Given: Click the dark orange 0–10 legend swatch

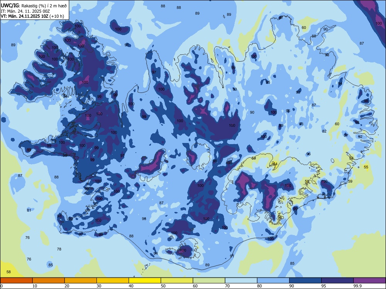Looking at the screenshot, I should (16, 281).
